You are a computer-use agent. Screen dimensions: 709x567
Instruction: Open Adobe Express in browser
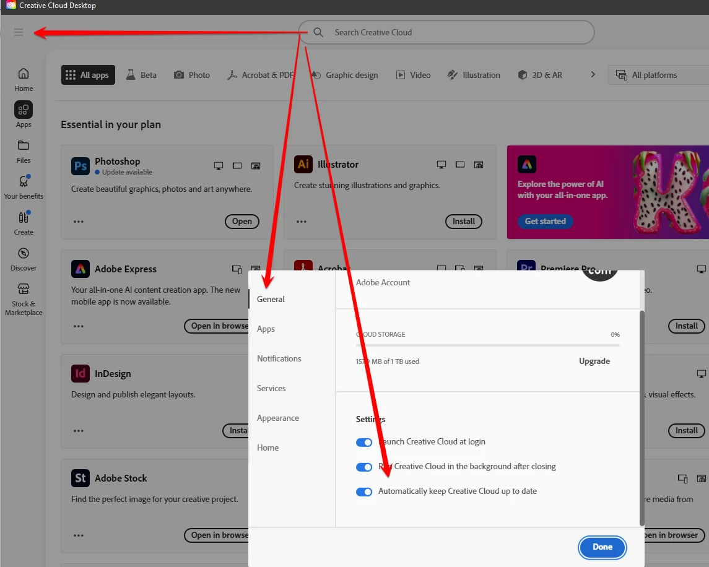tap(217, 326)
